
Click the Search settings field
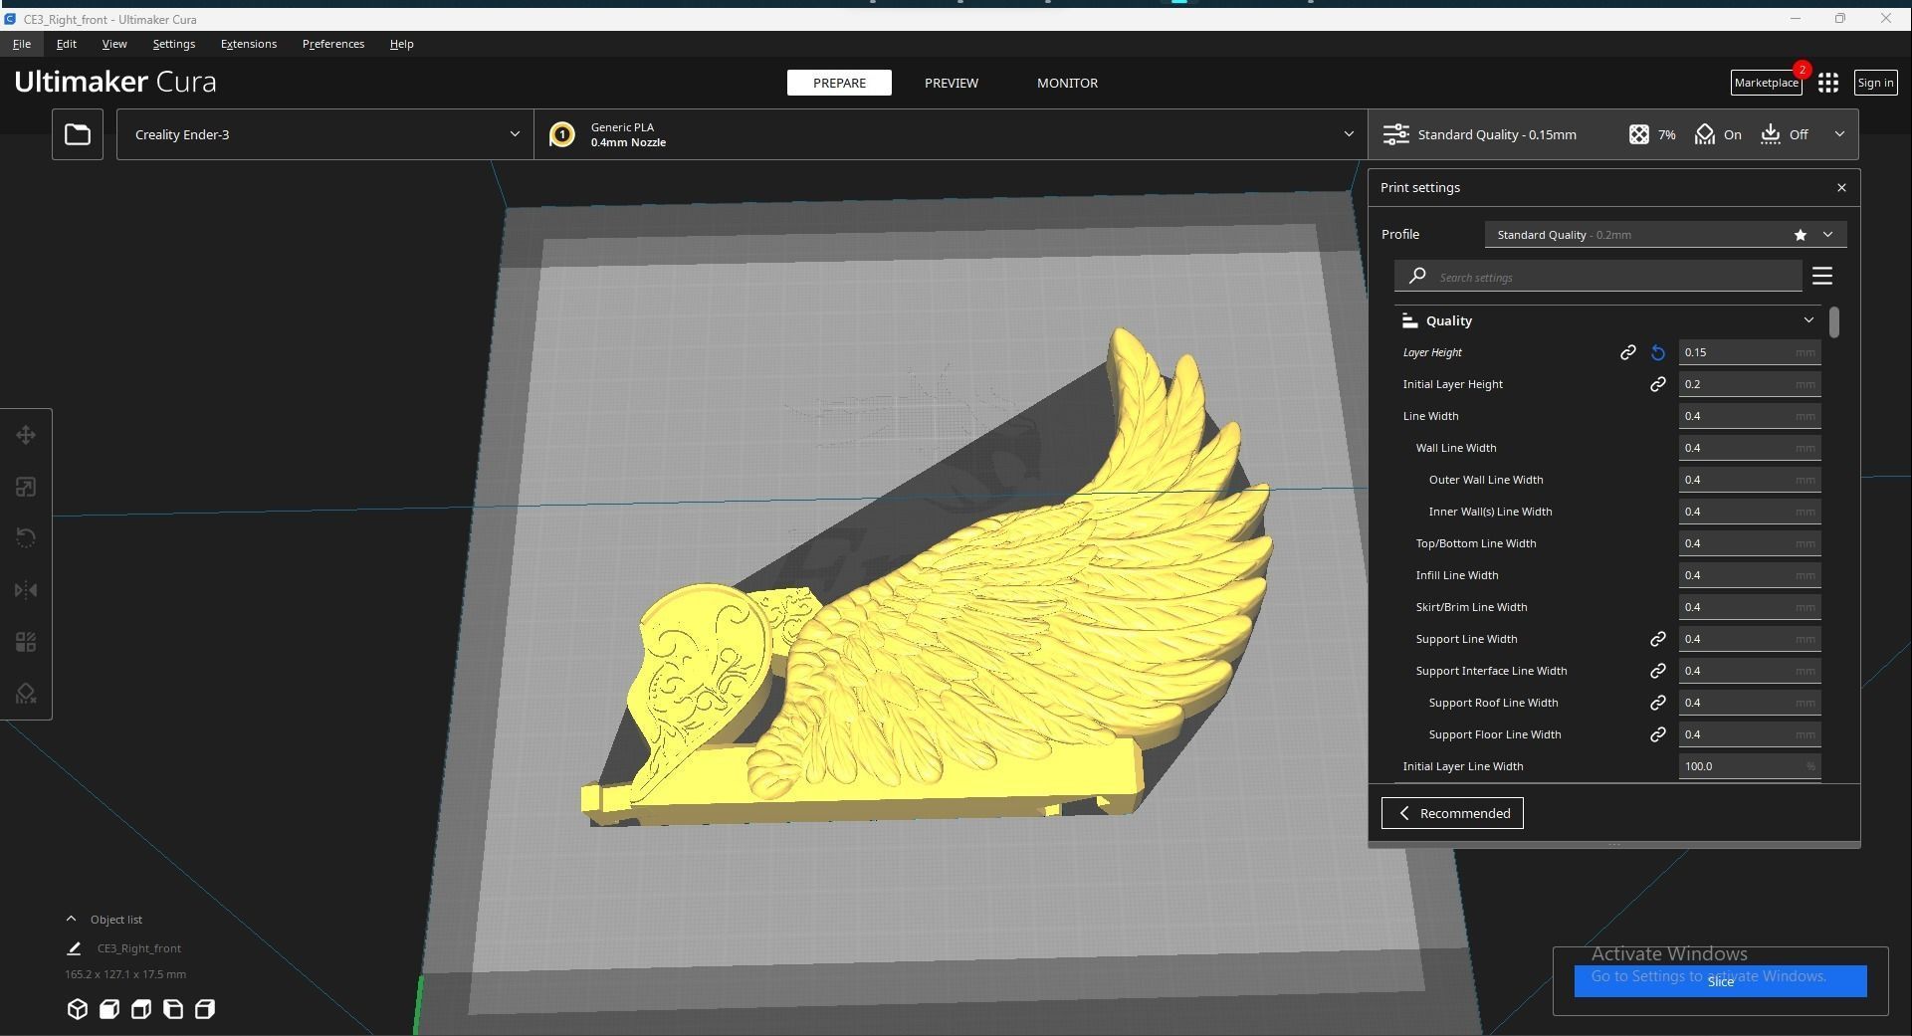click(1598, 277)
